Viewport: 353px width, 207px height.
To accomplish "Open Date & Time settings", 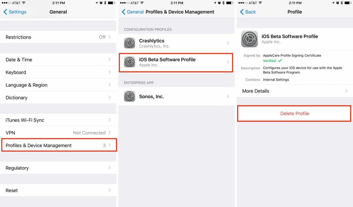I will [58, 59].
